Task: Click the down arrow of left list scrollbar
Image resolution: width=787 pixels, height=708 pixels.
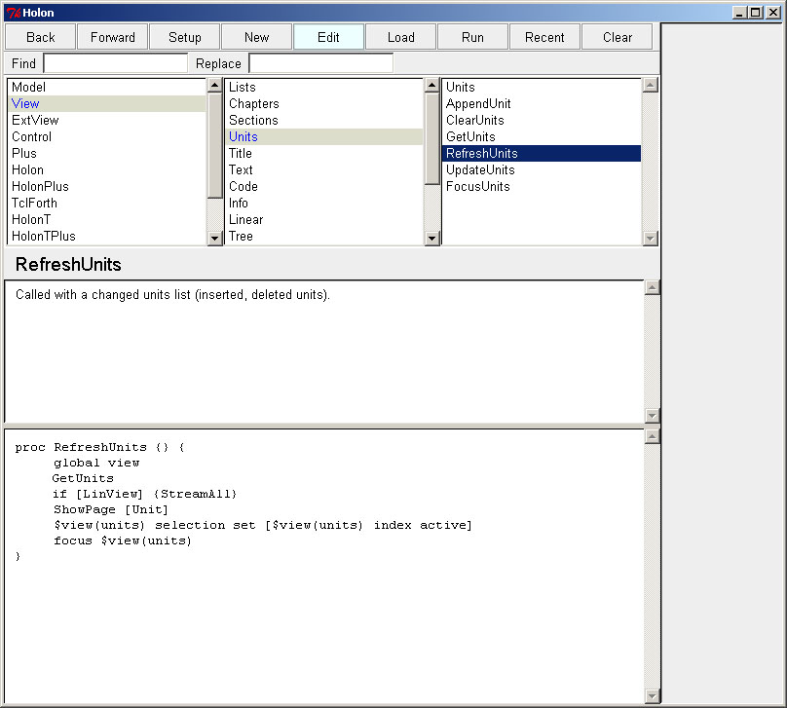Action: coord(213,236)
